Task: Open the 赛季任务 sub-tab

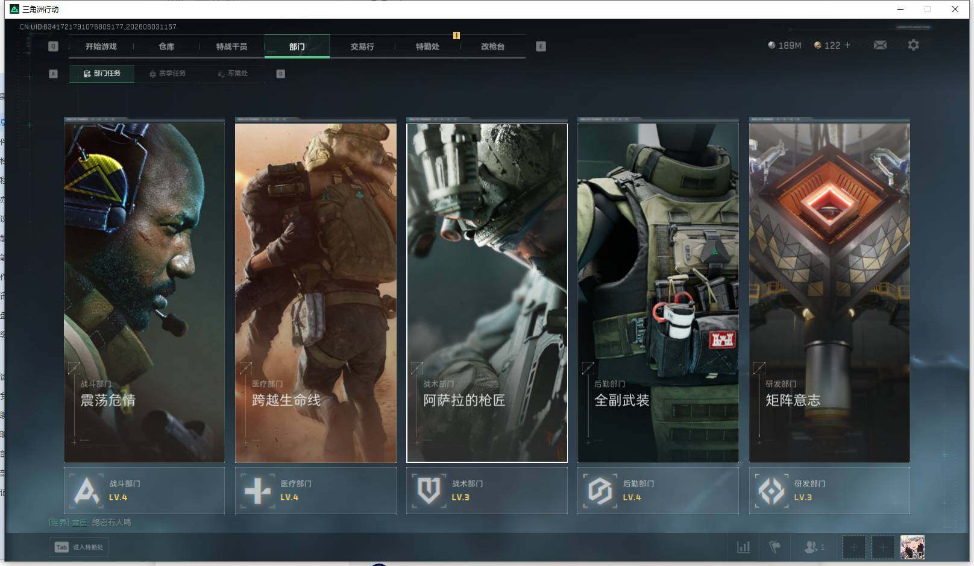Action: [x=168, y=74]
